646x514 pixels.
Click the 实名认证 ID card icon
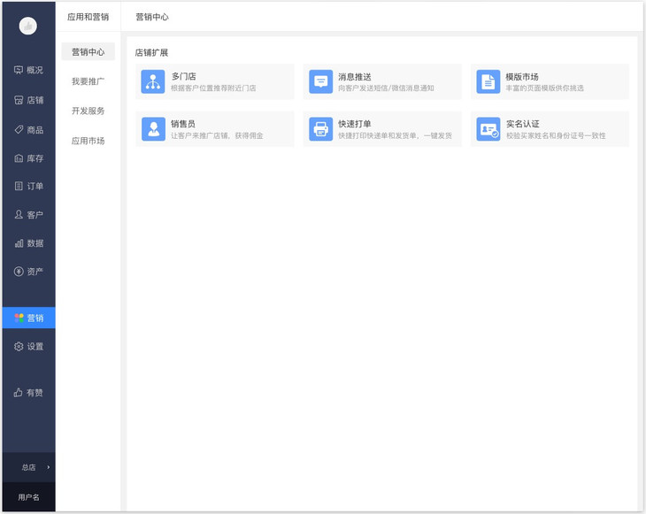coord(488,129)
